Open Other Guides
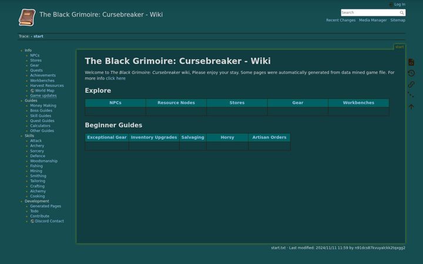The image size is (423, 264). tap(42, 131)
